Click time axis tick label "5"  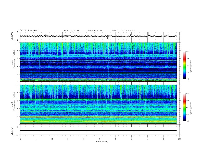pyautogui.click(x=100, y=139)
